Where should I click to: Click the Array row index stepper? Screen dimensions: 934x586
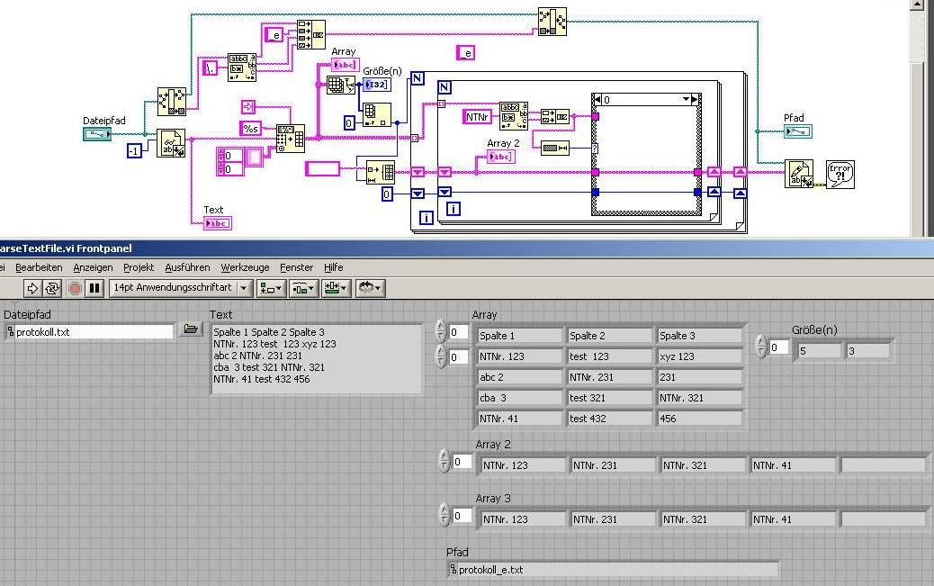[440, 332]
